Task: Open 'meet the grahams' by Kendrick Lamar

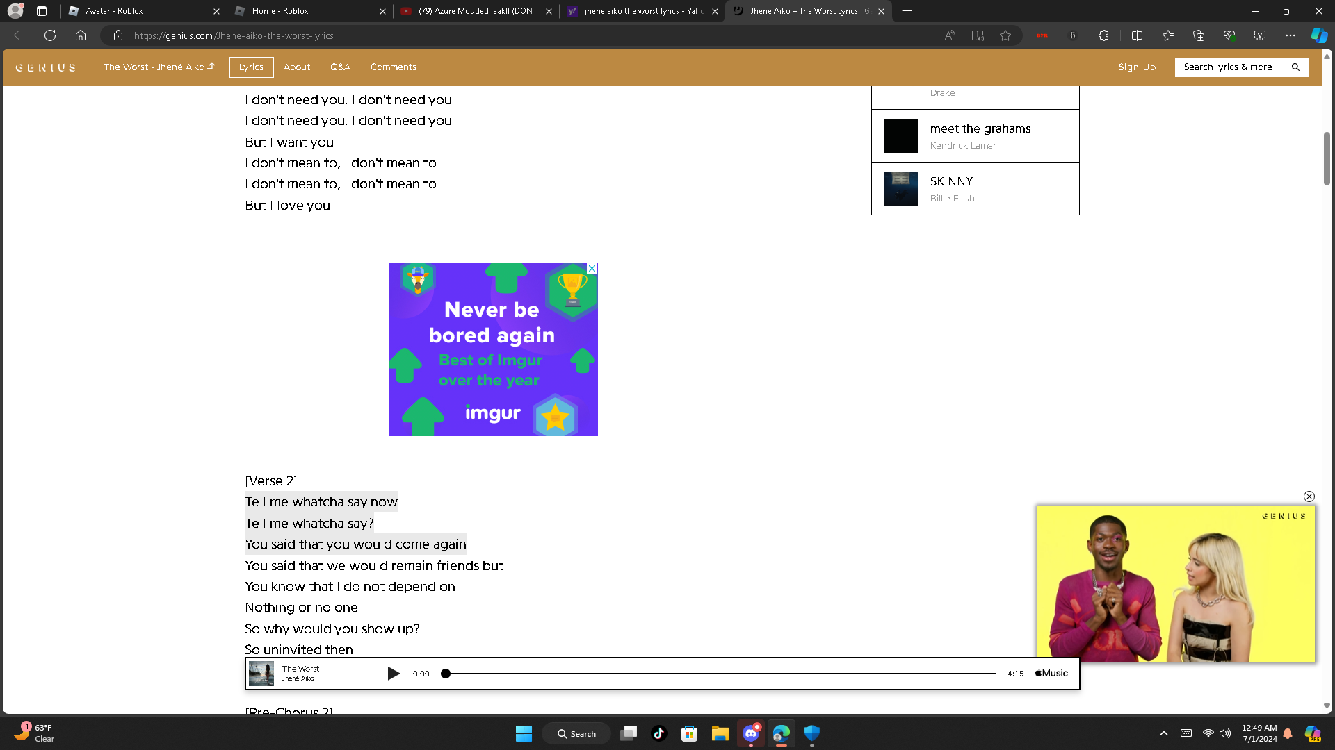Action: (x=975, y=136)
